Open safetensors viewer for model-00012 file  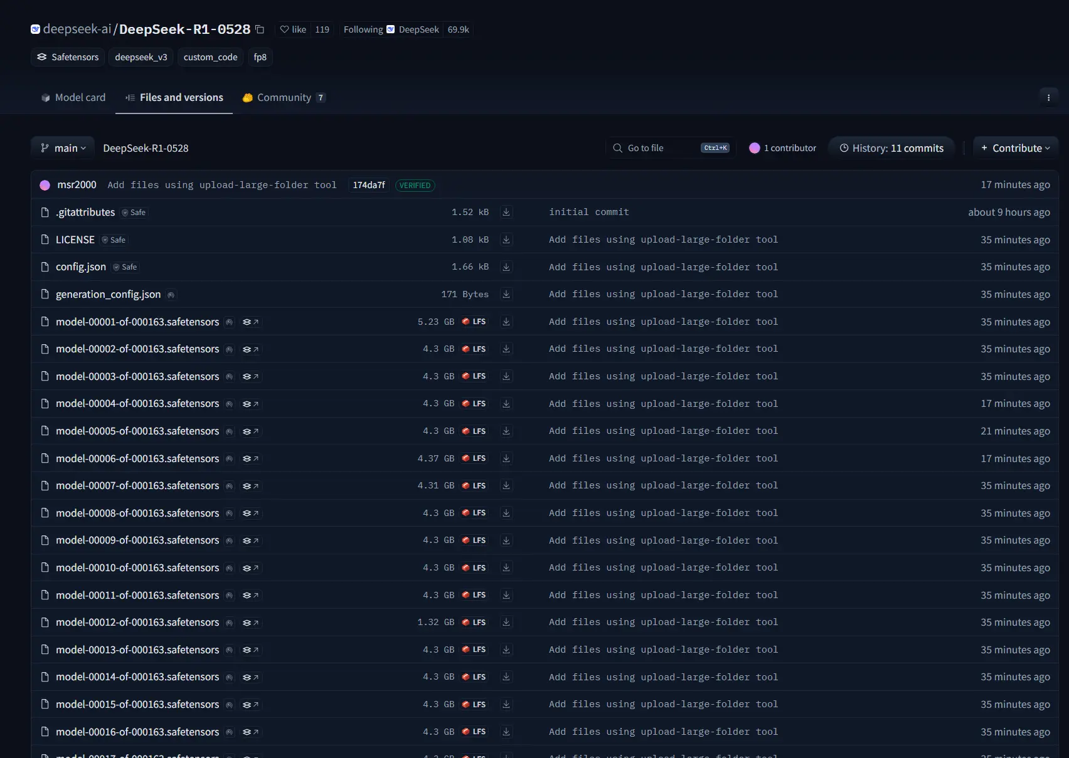point(250,623)
